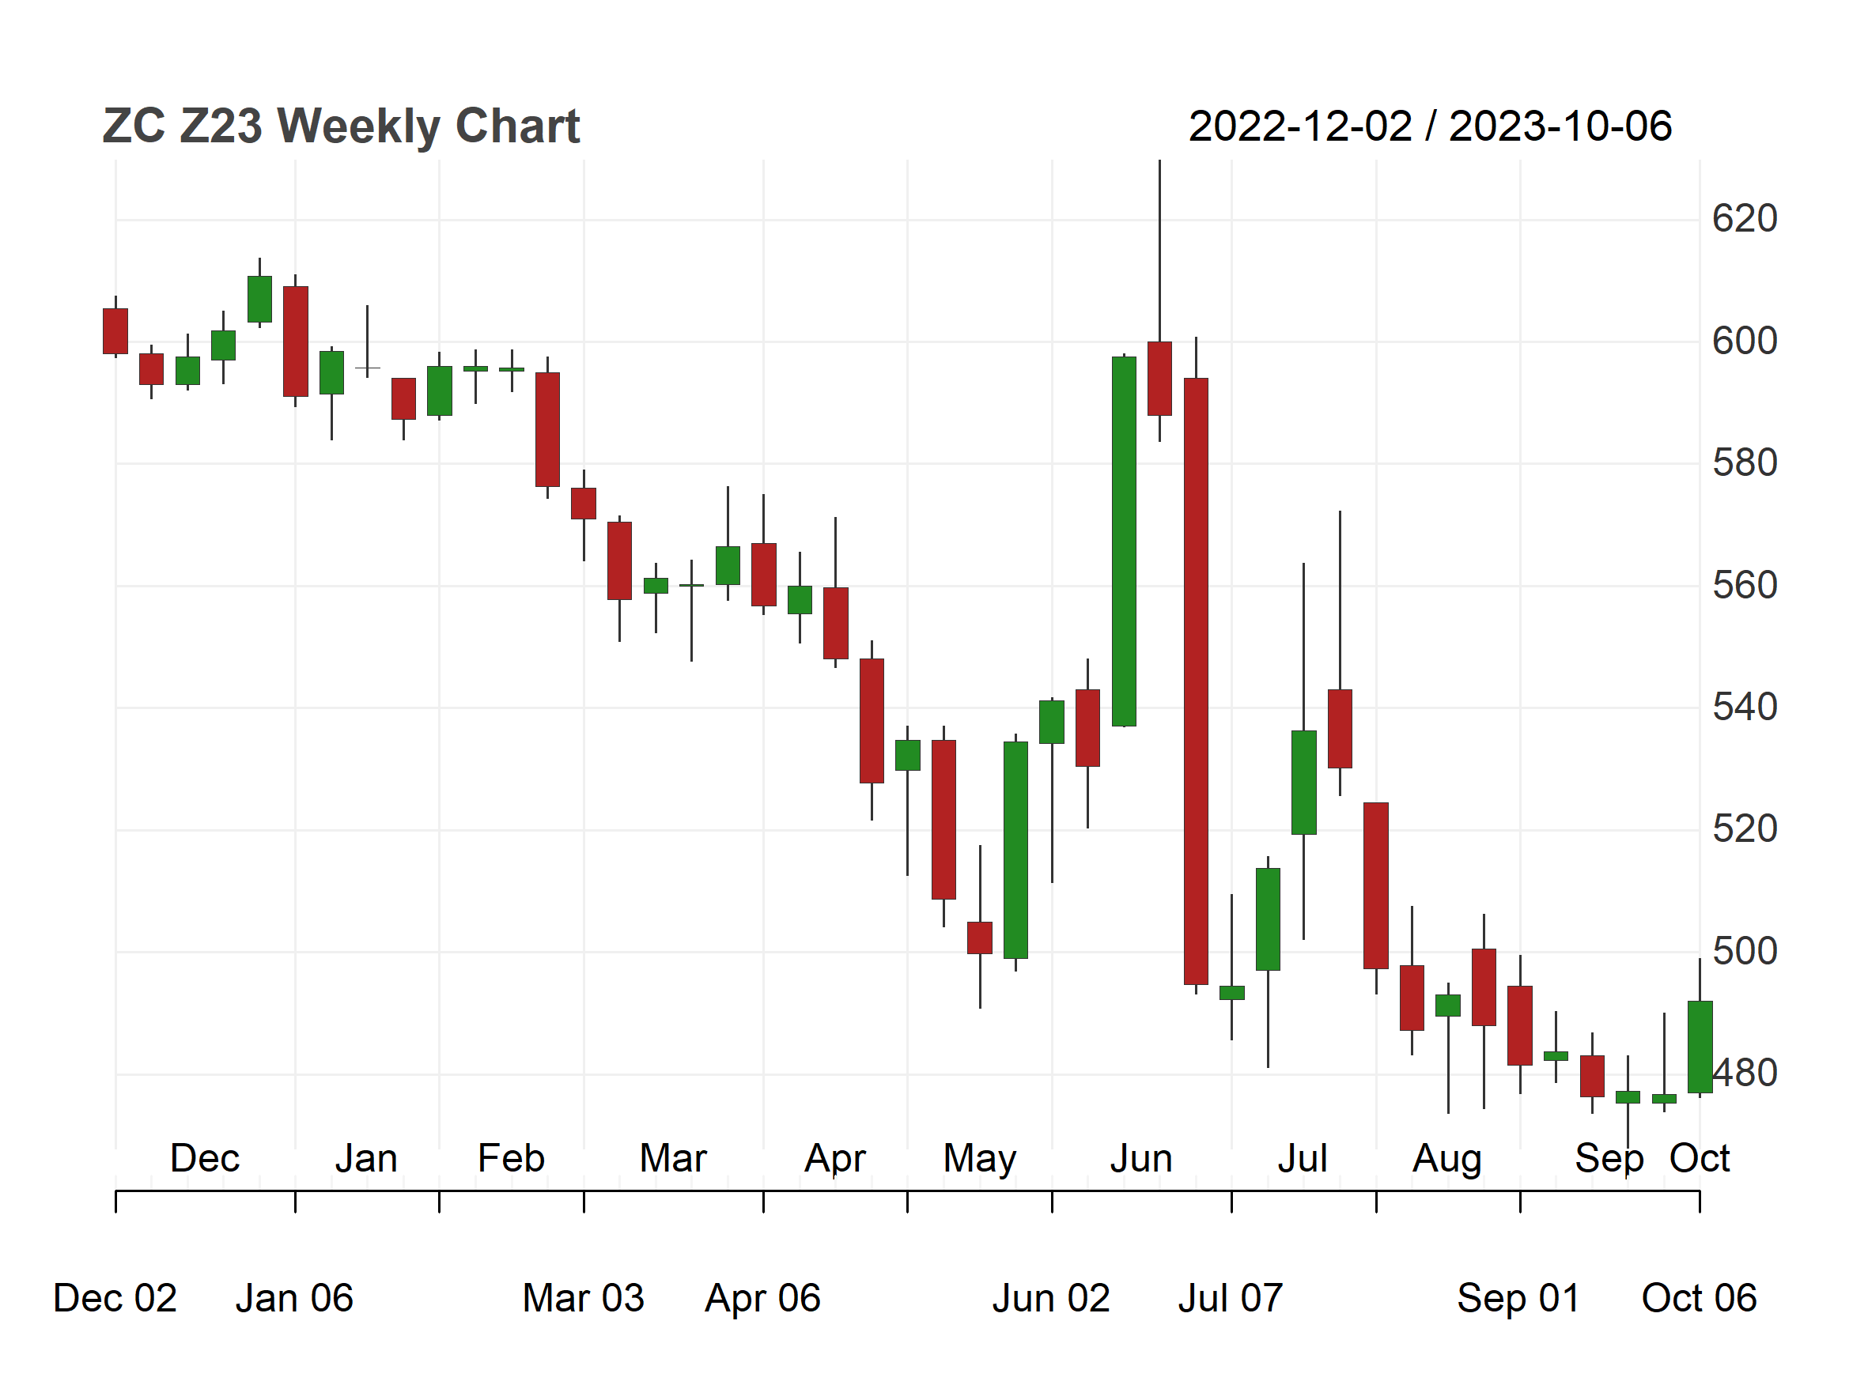Click the large green candle in late May
This screenshot has height=1400, width=1868.
1016,850
